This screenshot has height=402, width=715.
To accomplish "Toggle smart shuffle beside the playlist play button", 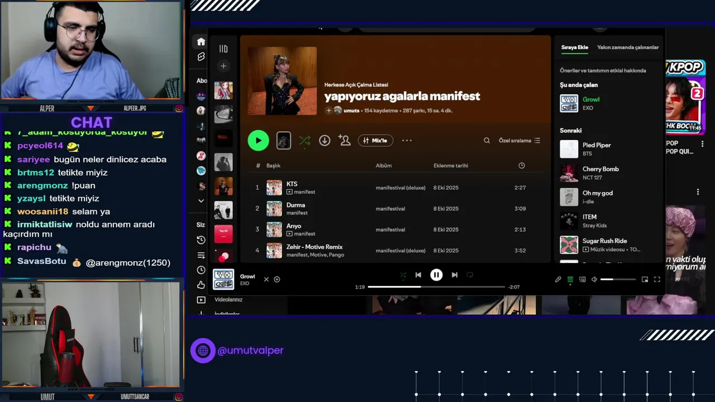I will 304,141.
